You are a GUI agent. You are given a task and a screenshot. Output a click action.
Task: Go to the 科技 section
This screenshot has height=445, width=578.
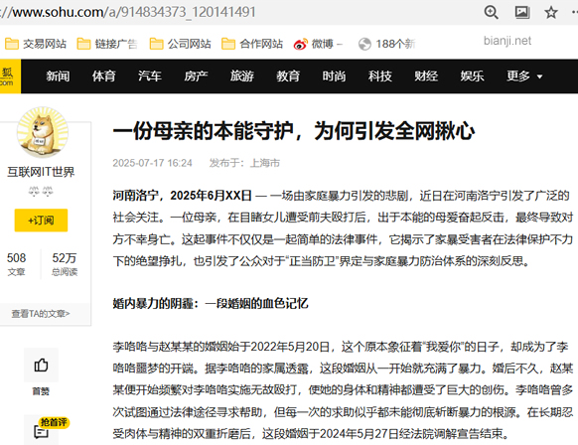tap(379, 75)
